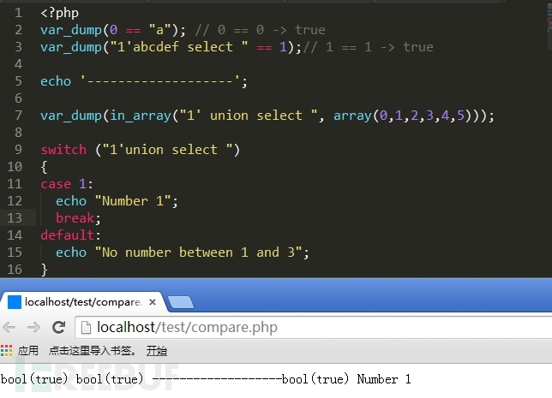This screenshot has width=552, height=398.
Task: Click the first bool(true) output text
Action: coord(34,379)
